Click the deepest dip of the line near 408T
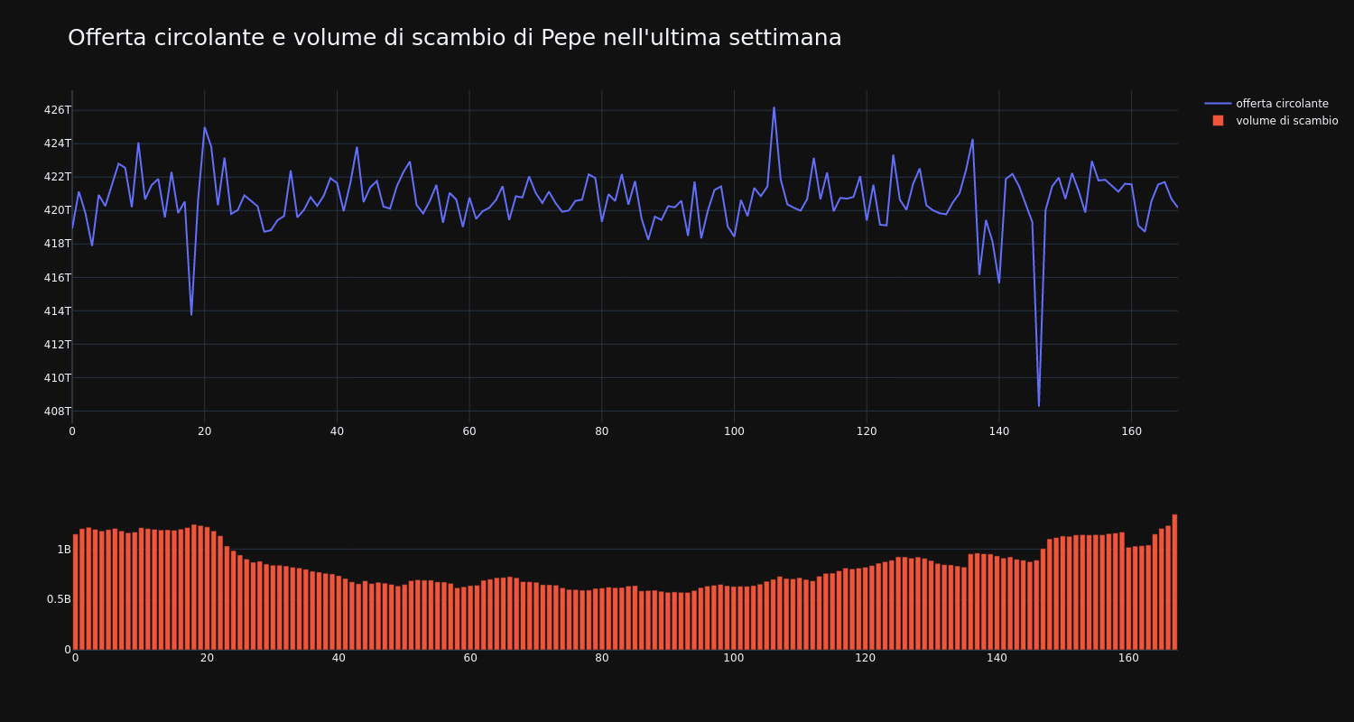 1039,405
